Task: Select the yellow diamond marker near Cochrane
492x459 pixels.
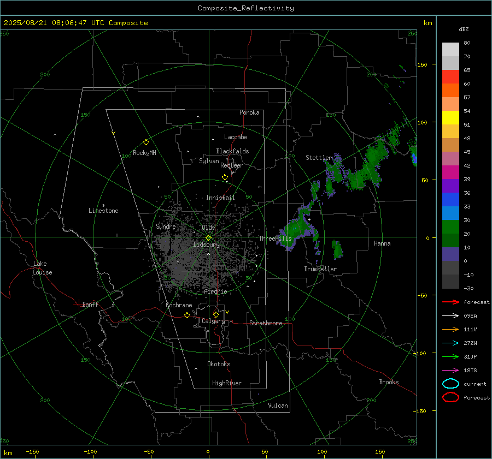Action: pyautogui.click(x=187, y=315)
